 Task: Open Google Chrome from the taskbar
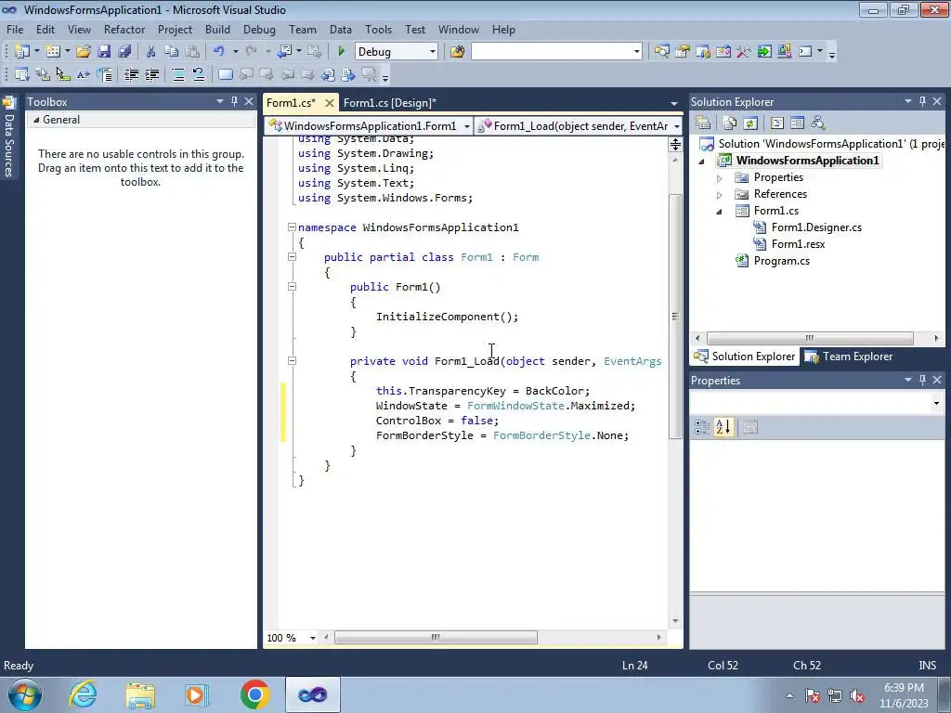[x=254, y=694]
